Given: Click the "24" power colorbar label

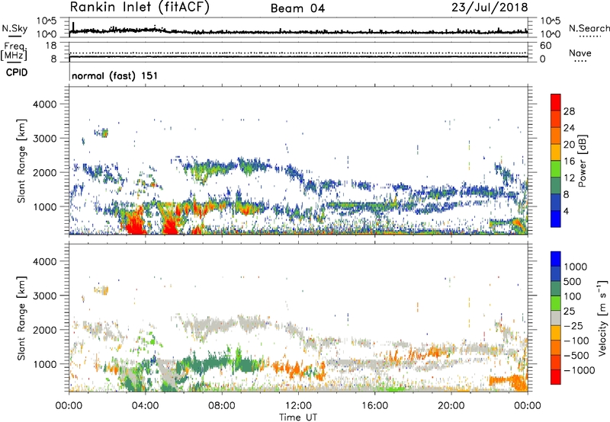Looking at the screenshot, I should (569, 128).
